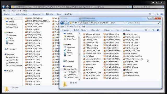Select CRT_LT.dds file in front window
This screenshot has width=167, height=94.
pos(88,56)
